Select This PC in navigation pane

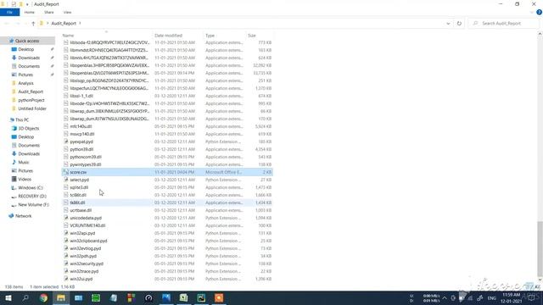pyautogui.click(x=22, y=119)
